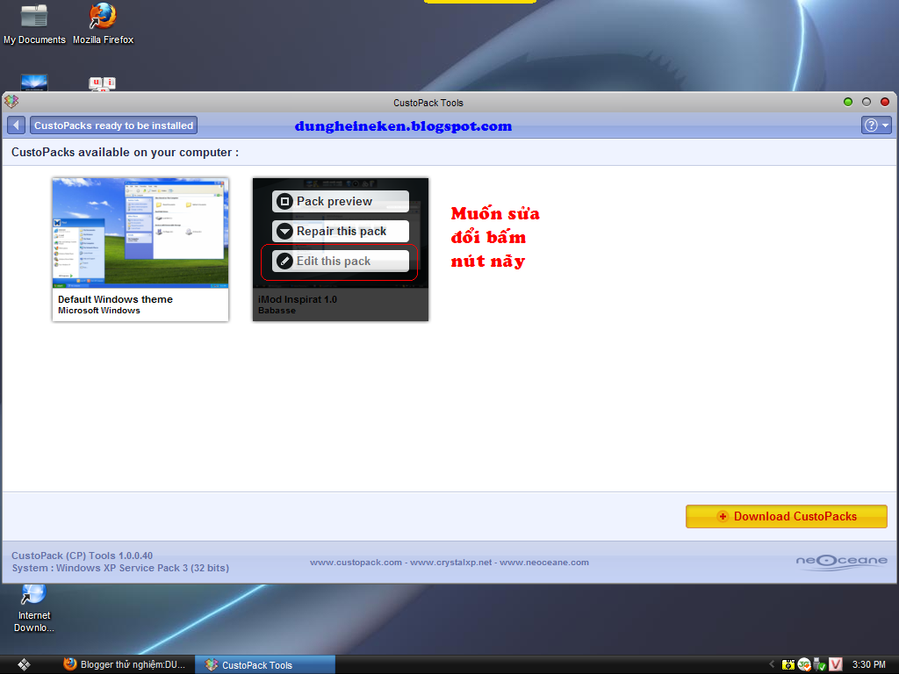The image size is (899, 674).
Task: Switch to Blogger Firefox taskbar item
Action: pos(125,664)
